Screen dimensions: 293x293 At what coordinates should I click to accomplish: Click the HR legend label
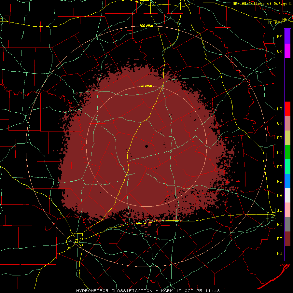279,152
